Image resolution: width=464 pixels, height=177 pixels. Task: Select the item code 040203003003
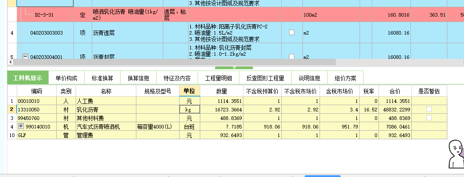pos(46,33)
